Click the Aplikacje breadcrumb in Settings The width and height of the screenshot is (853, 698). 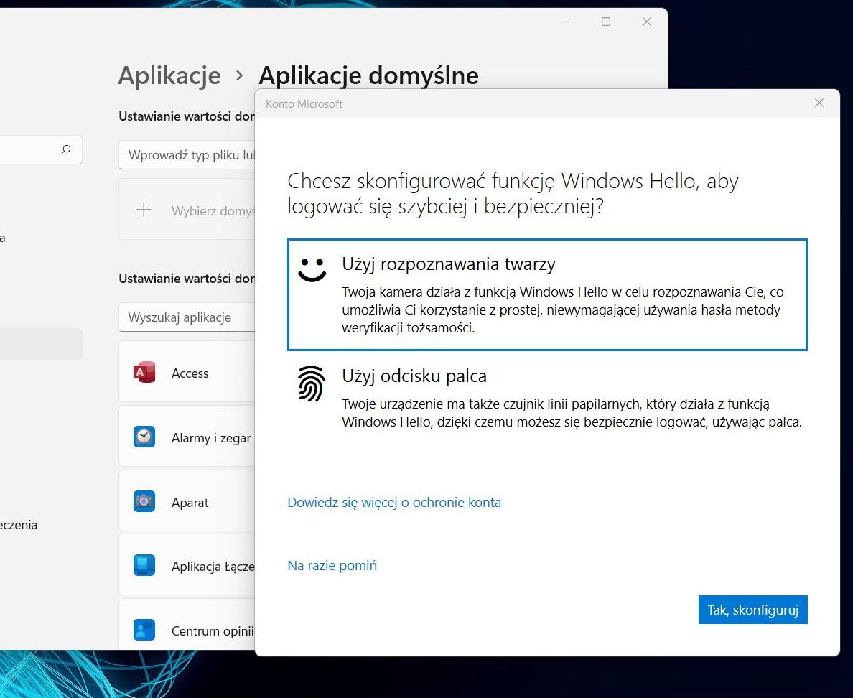(169, 75)
